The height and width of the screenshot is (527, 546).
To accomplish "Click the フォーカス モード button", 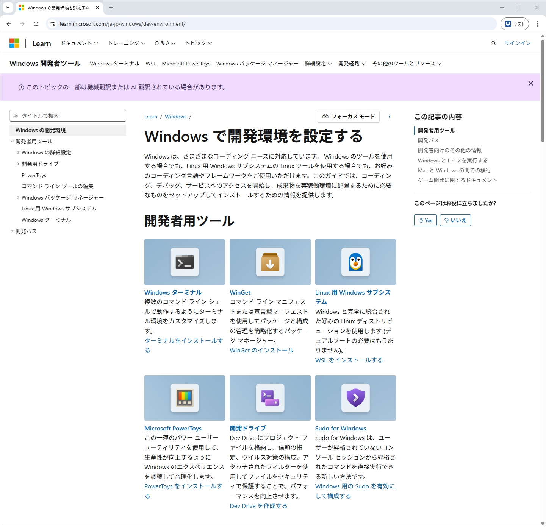I will pyautogui.click(x=349, y=117).
